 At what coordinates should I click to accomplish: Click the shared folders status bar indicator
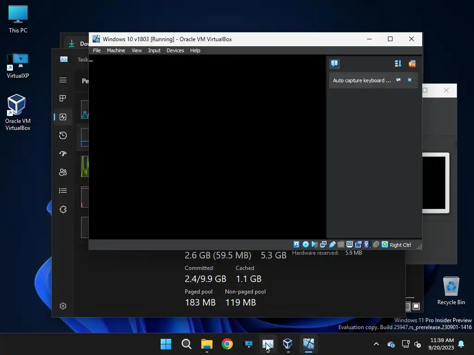341,245
